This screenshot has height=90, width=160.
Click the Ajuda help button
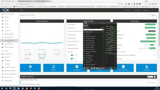click(154, 15)
